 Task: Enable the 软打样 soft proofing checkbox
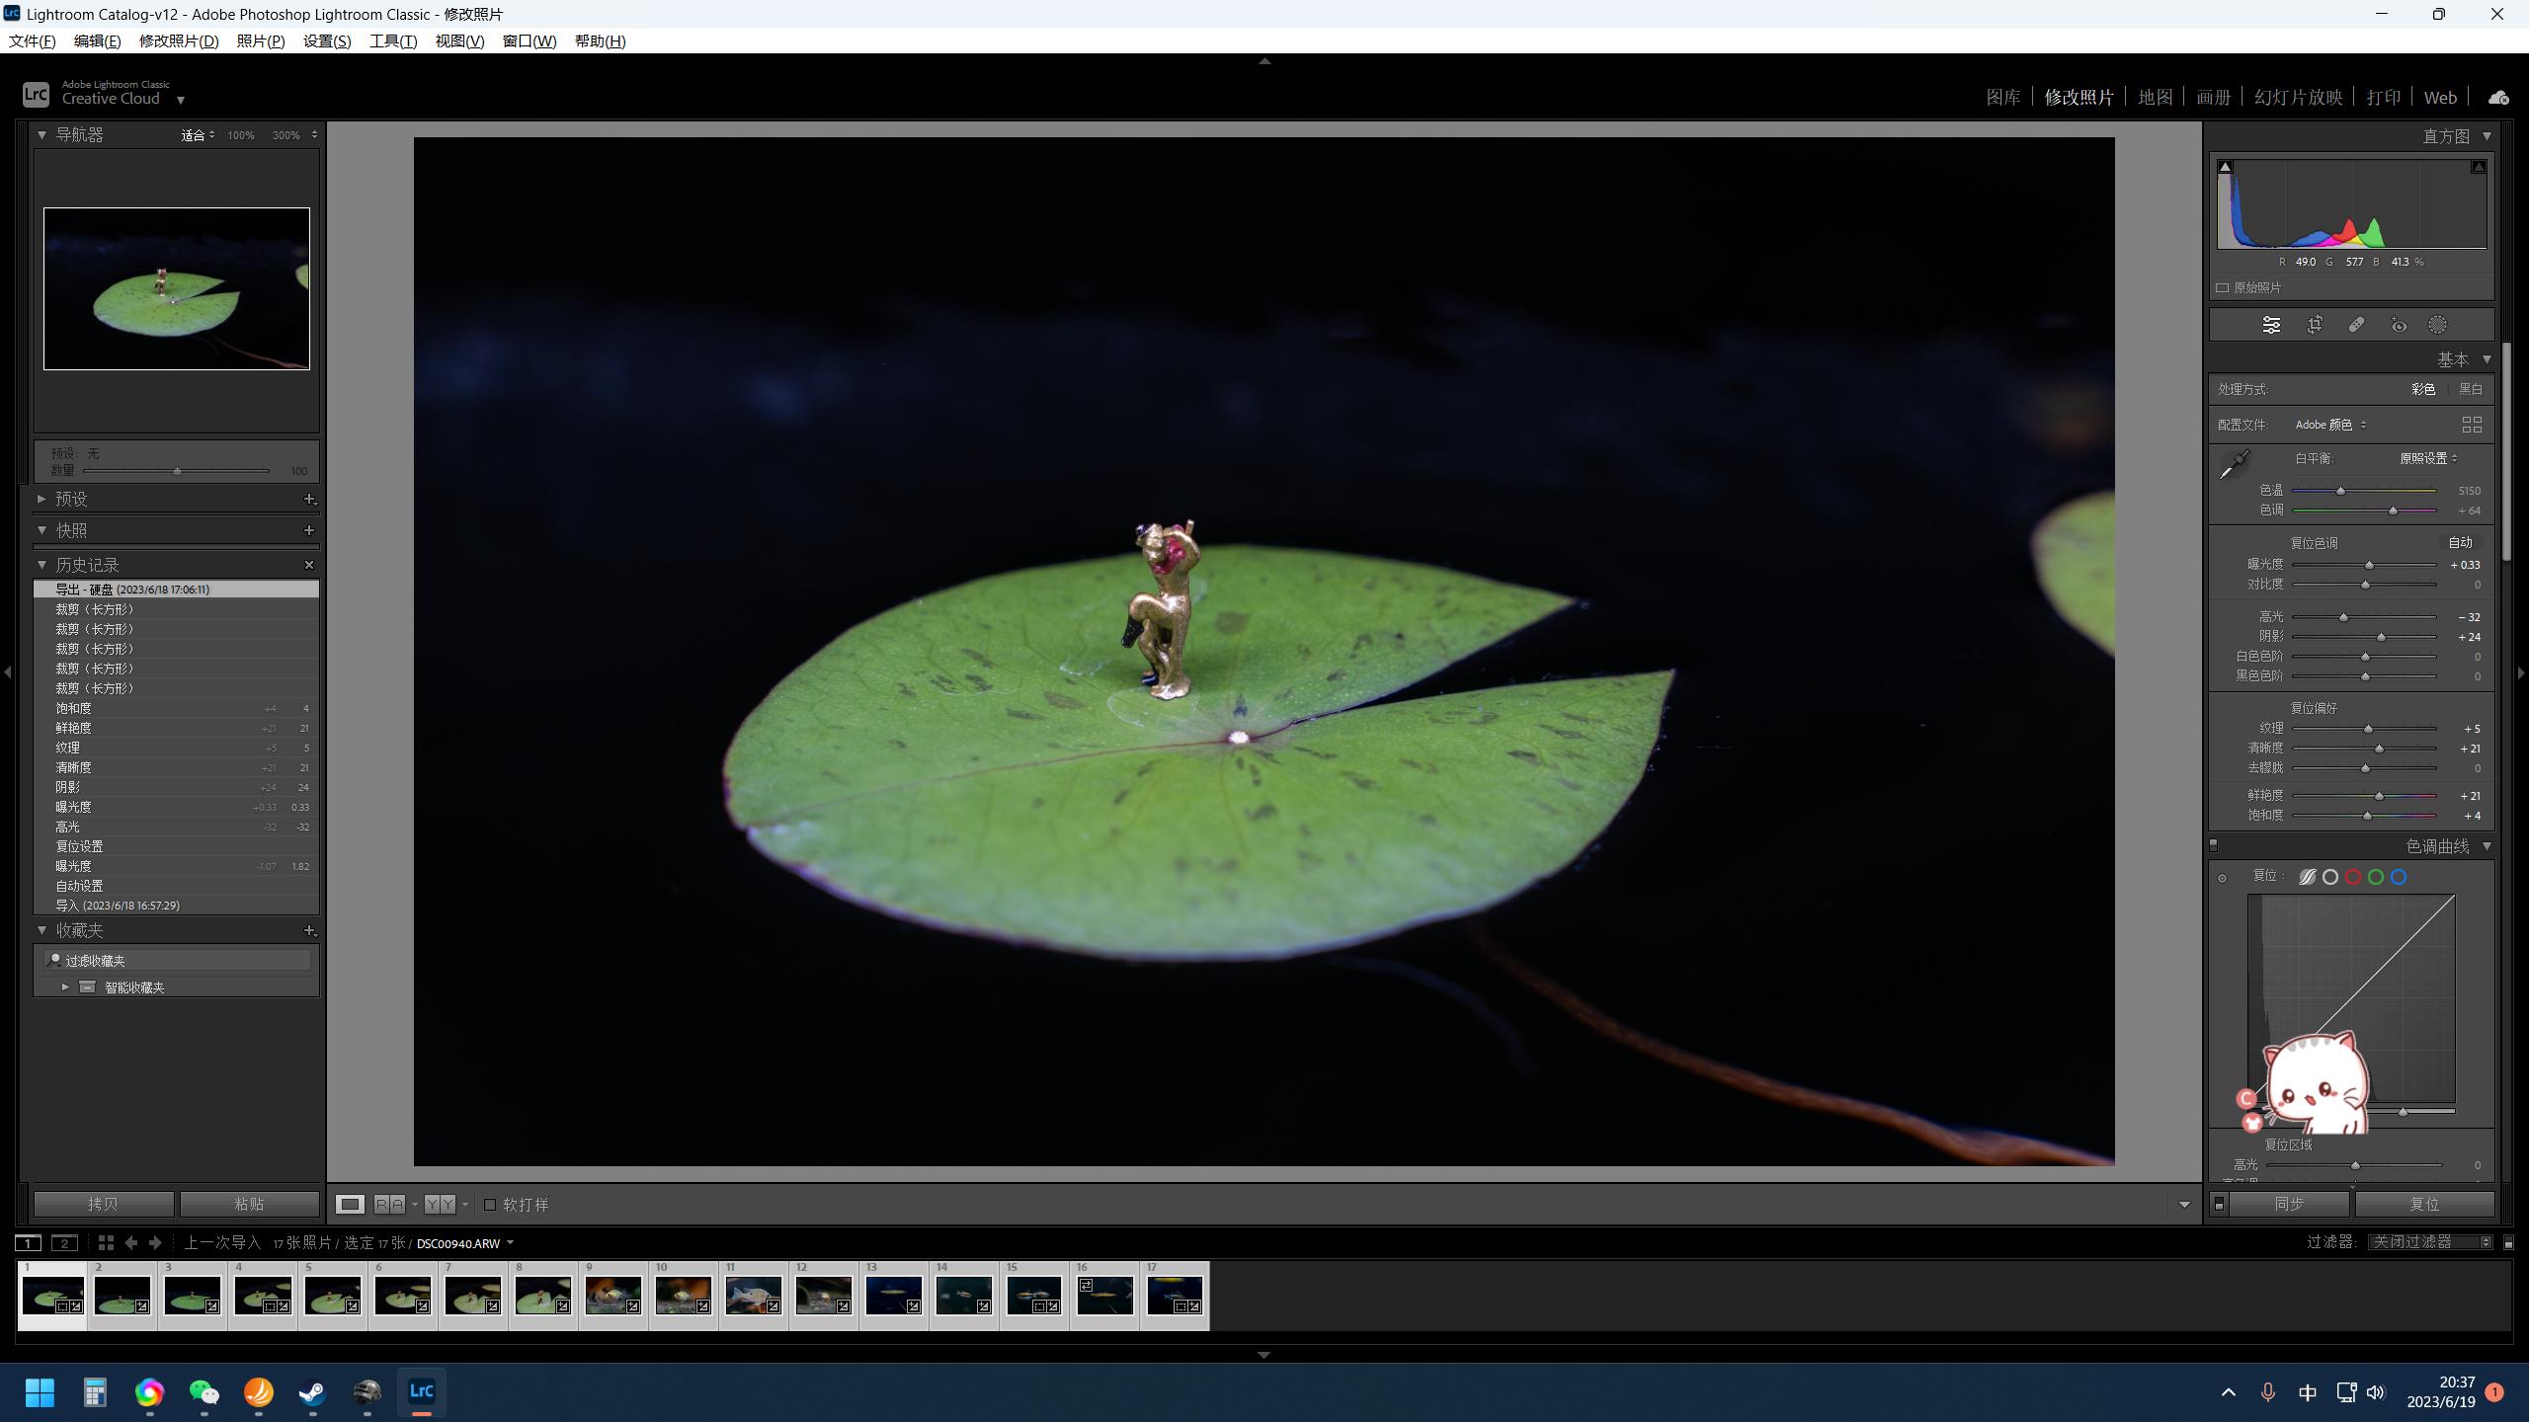(x=490, y=1204)
